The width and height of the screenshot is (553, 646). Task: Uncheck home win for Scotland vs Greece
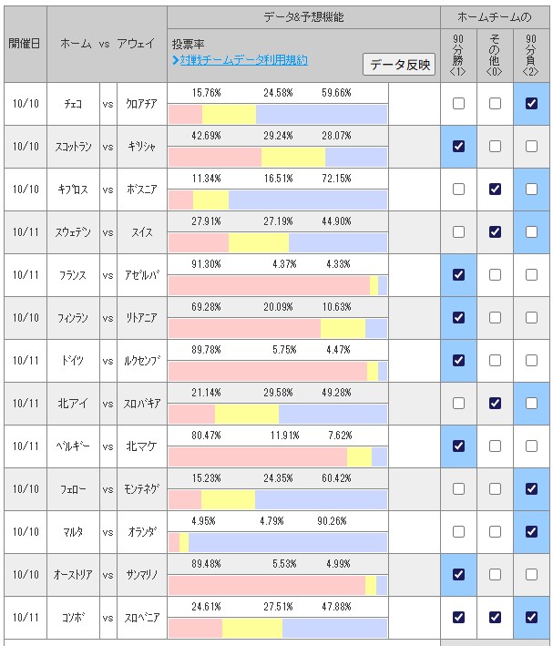(458, 147)
